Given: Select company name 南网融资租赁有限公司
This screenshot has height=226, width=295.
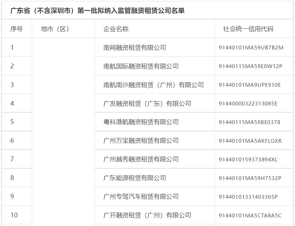Looking at the screenshot, I should coord(135,48).
